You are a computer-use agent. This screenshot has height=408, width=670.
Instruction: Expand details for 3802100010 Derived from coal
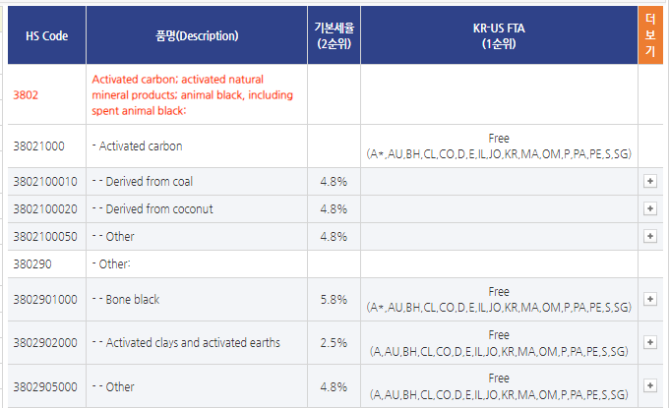pos(650,181)
